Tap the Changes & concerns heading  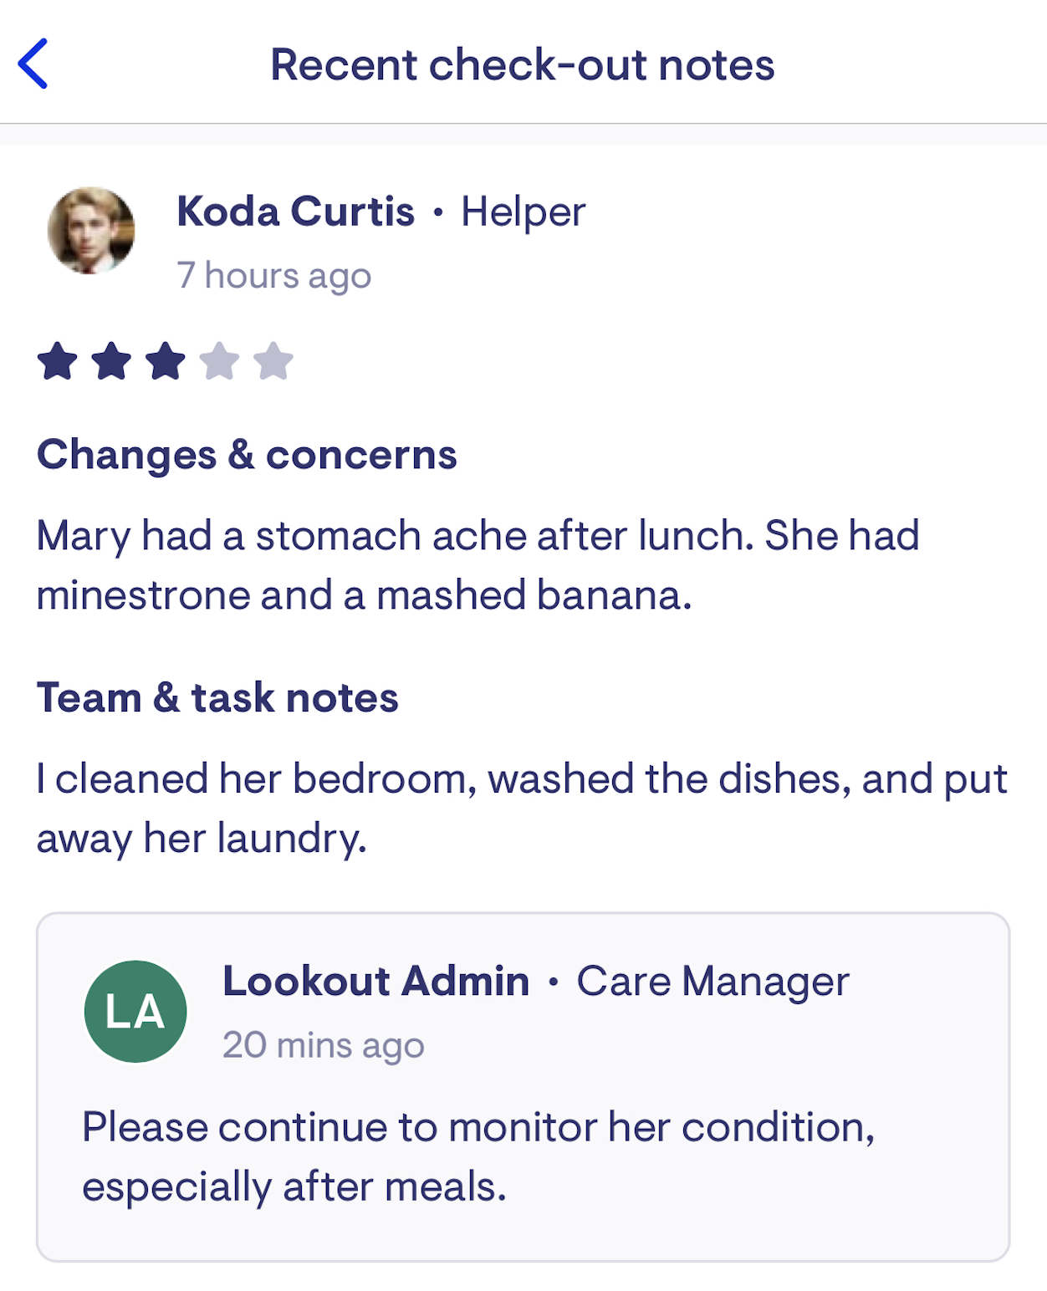[247, 455]
